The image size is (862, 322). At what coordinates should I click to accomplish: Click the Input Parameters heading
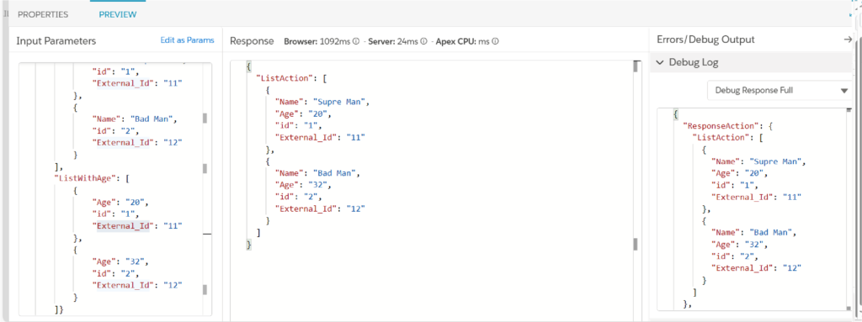56,41
